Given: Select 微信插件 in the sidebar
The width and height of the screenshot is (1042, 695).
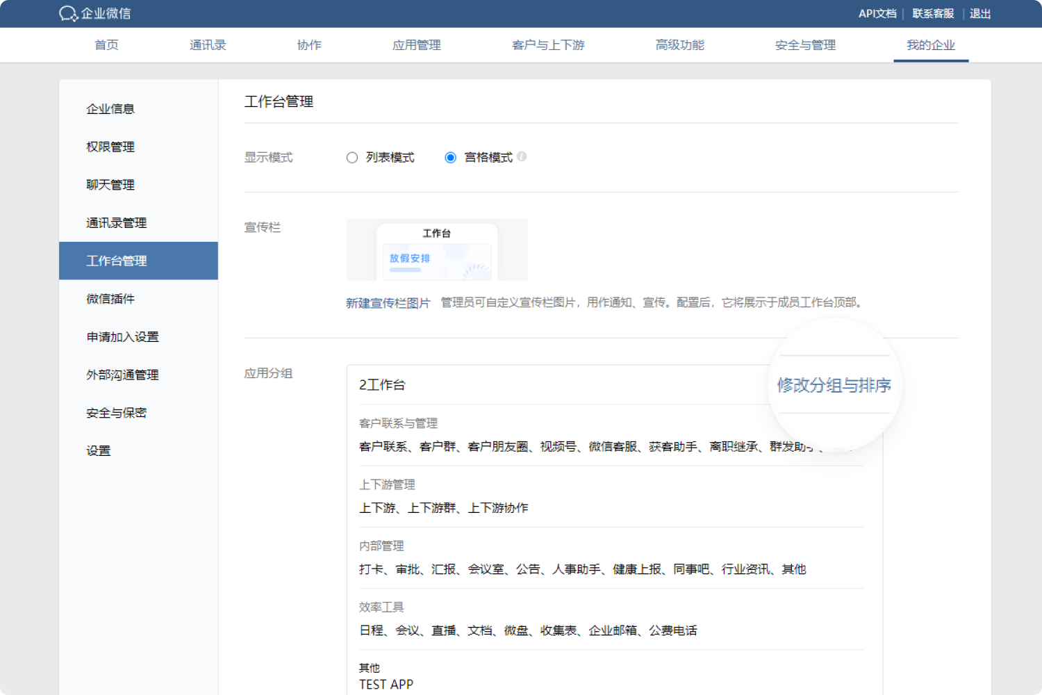Looking at the screenshot, I should click(x=110, y=298).
